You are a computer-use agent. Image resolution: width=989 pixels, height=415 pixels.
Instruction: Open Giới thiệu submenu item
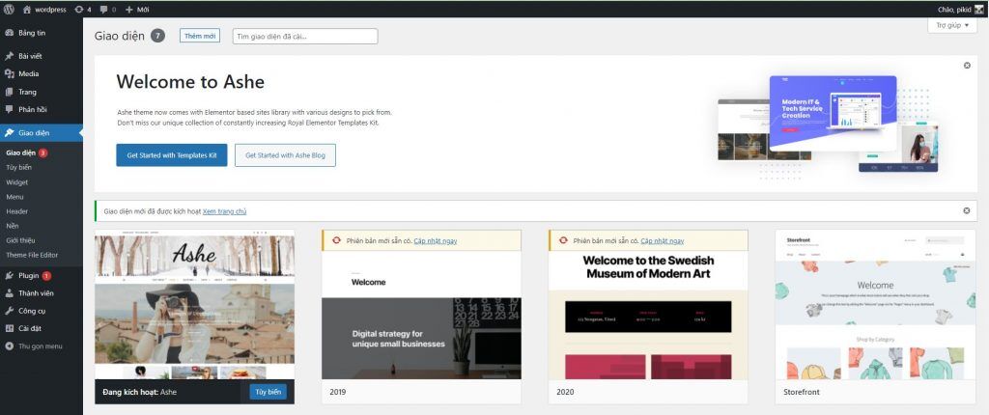point(20,240)
